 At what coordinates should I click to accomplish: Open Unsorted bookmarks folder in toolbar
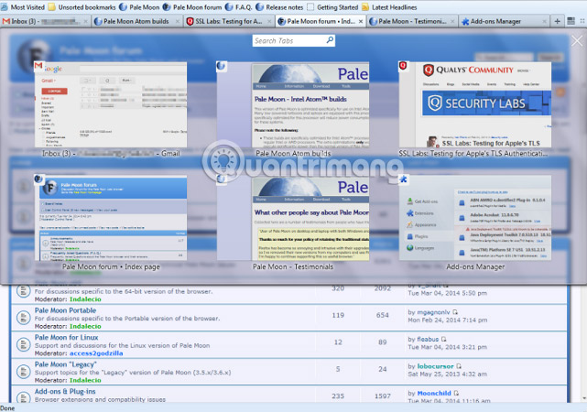[x=85, y=6]
